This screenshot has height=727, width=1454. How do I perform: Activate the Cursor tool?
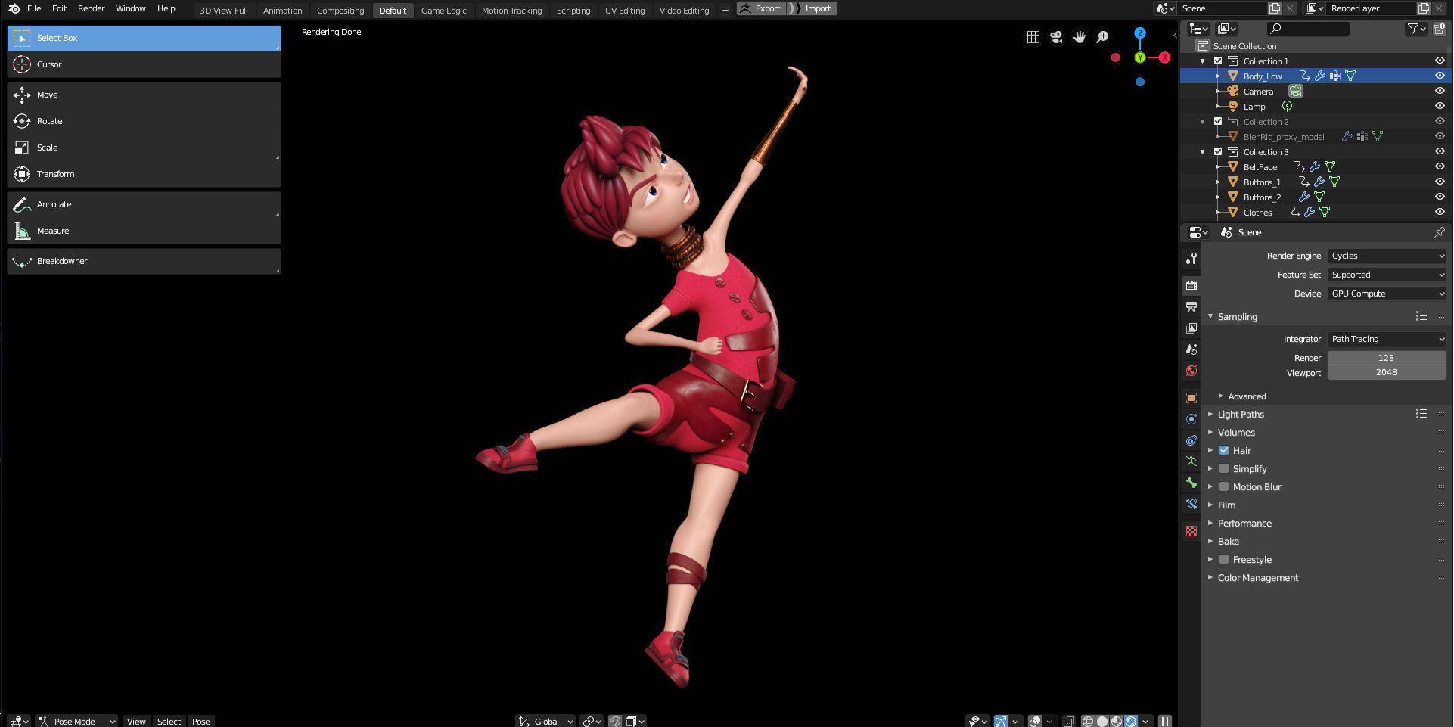(x=144, y=64)
